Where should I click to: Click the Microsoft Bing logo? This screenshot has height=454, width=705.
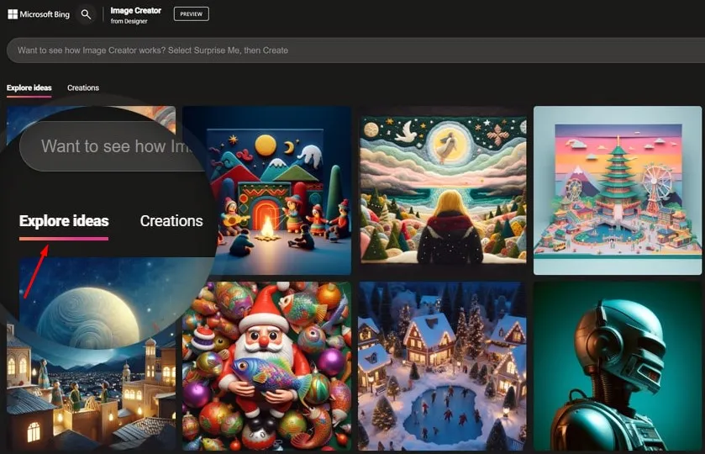[x=39, y=14]
